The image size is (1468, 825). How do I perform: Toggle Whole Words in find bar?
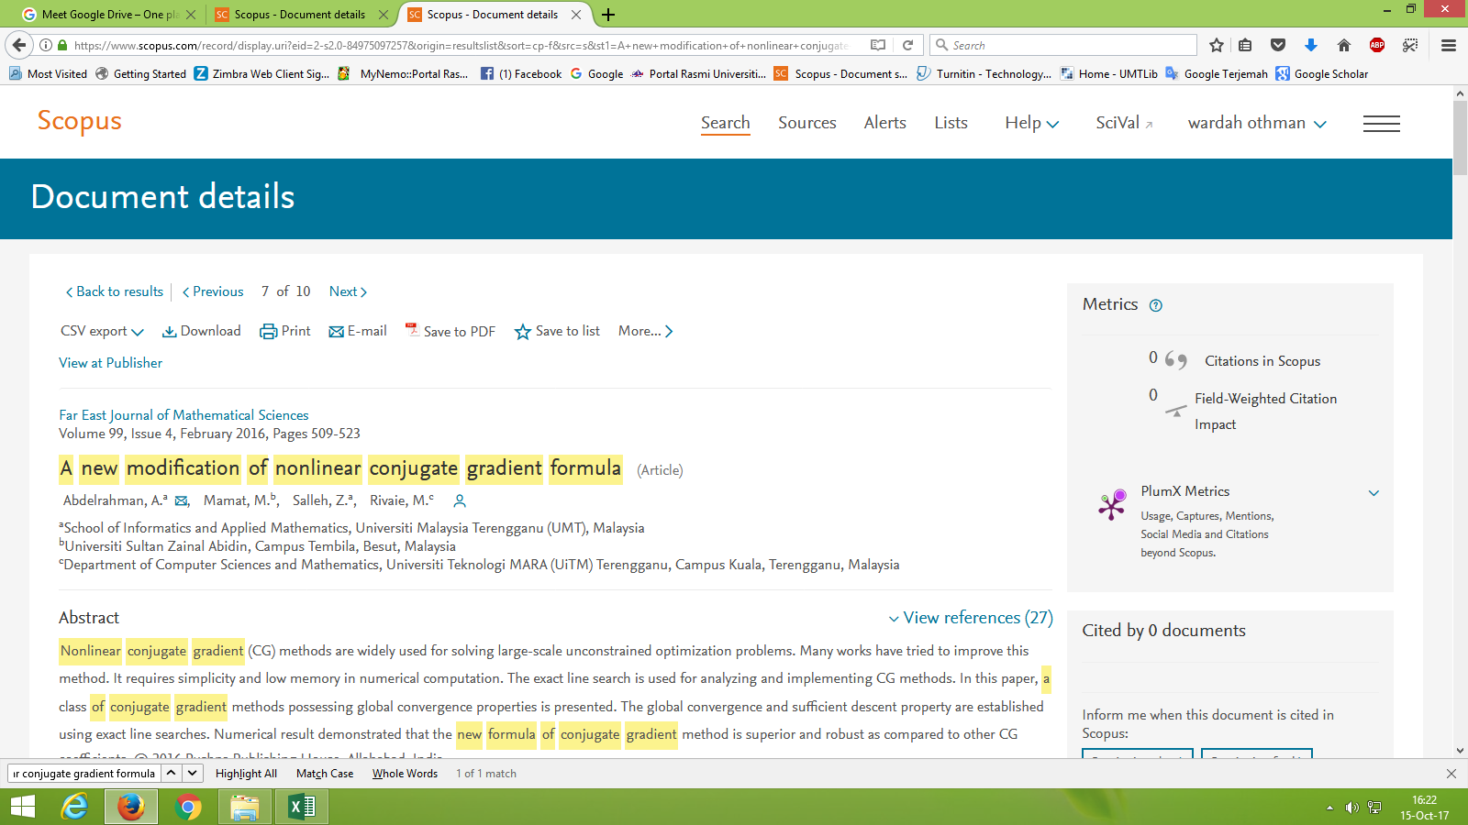point(405,774)
